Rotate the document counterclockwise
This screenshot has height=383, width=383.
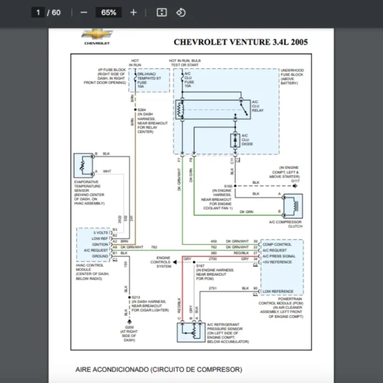[x=181, y=12]
